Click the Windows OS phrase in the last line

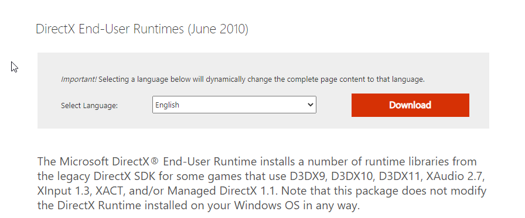tap(267, 205)
